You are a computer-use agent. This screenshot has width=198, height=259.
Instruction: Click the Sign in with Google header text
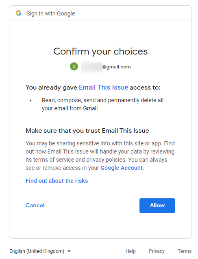50,13
